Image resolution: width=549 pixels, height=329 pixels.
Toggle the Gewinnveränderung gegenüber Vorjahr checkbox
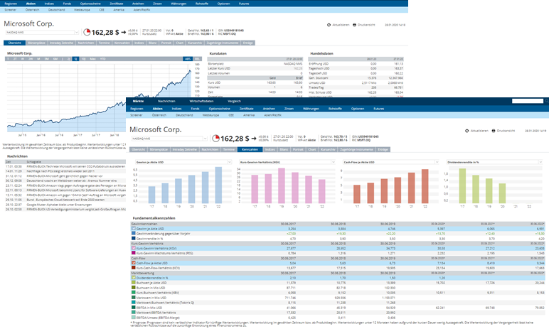click(x=134, y=234)
